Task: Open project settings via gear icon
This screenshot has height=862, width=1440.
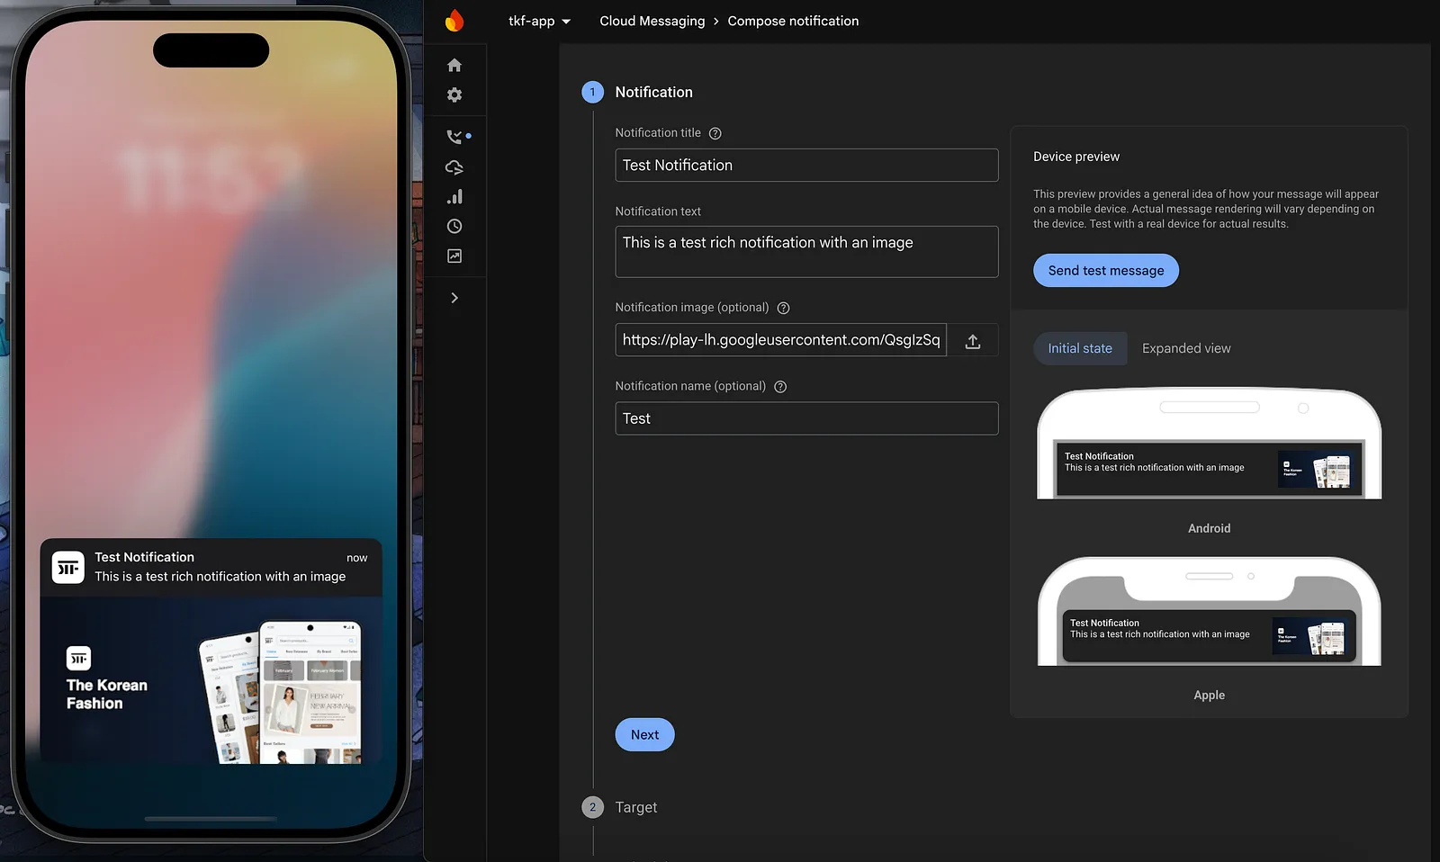Action: (454, 94)
